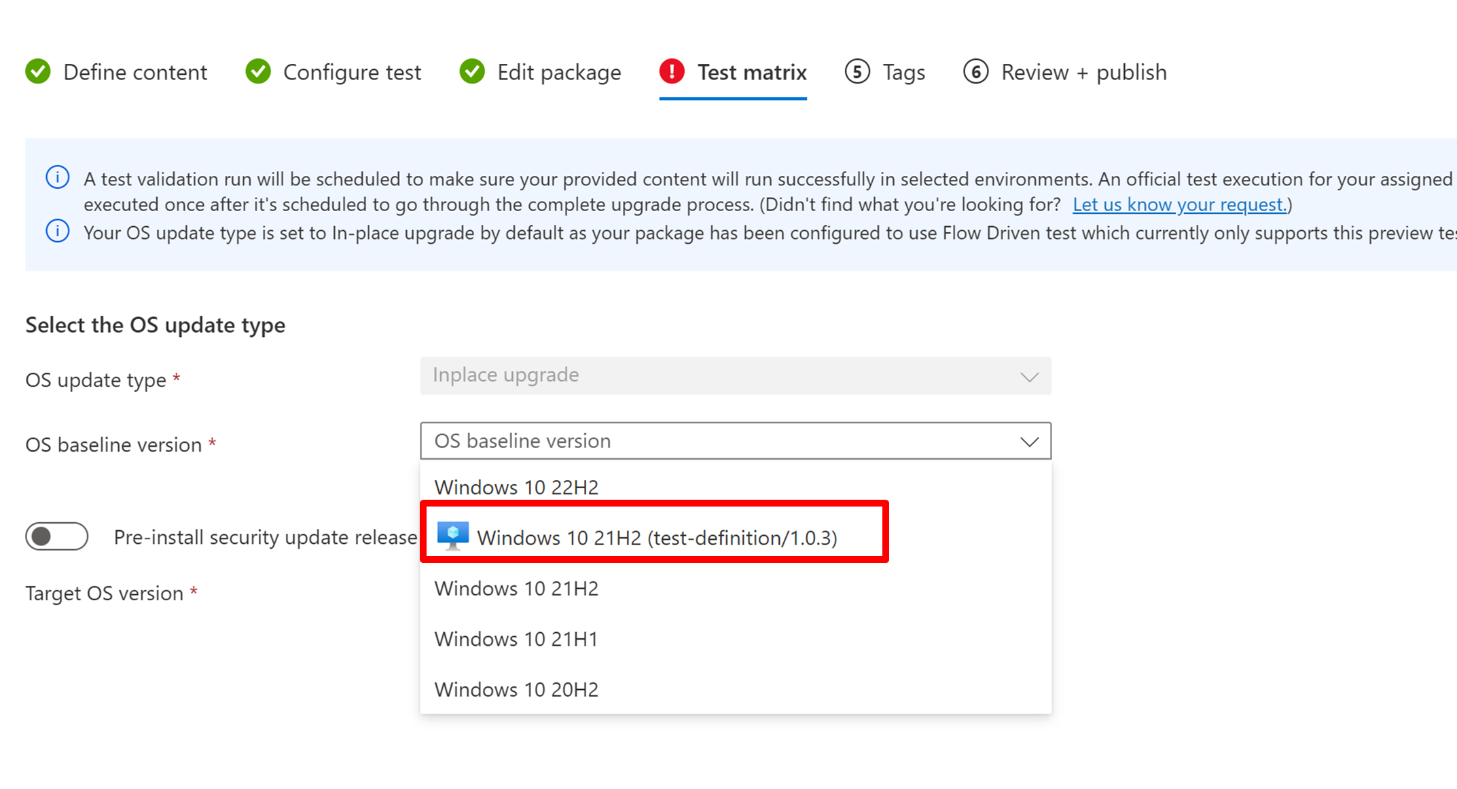Viewport: 1457px width, 789px height.
Task: Pick Windows 10 21H1 baseline option
Action: coord(516,639)
